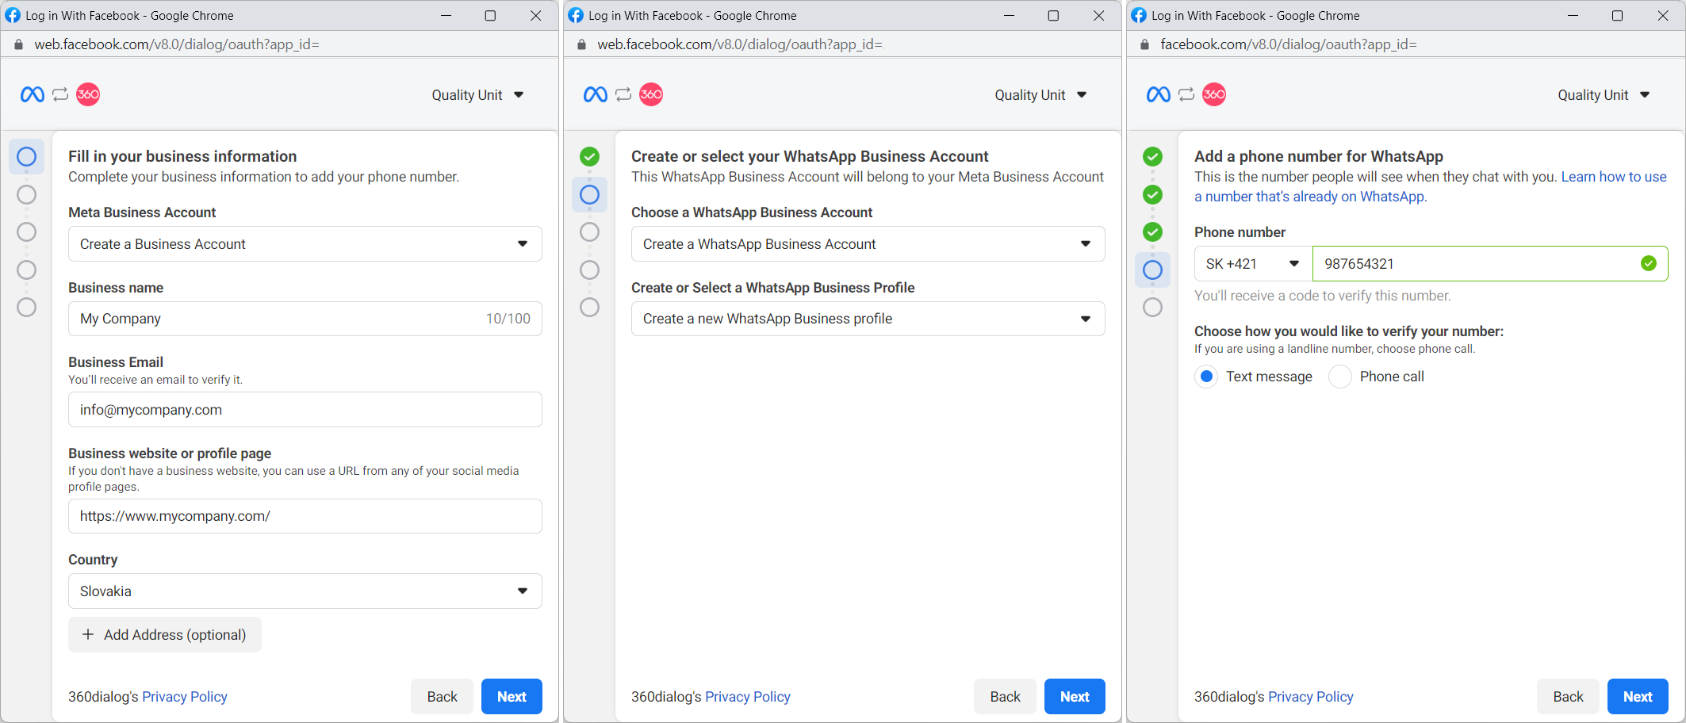
Task: Click the highlighted current step circle in the business information window
Action: point(26,157)
